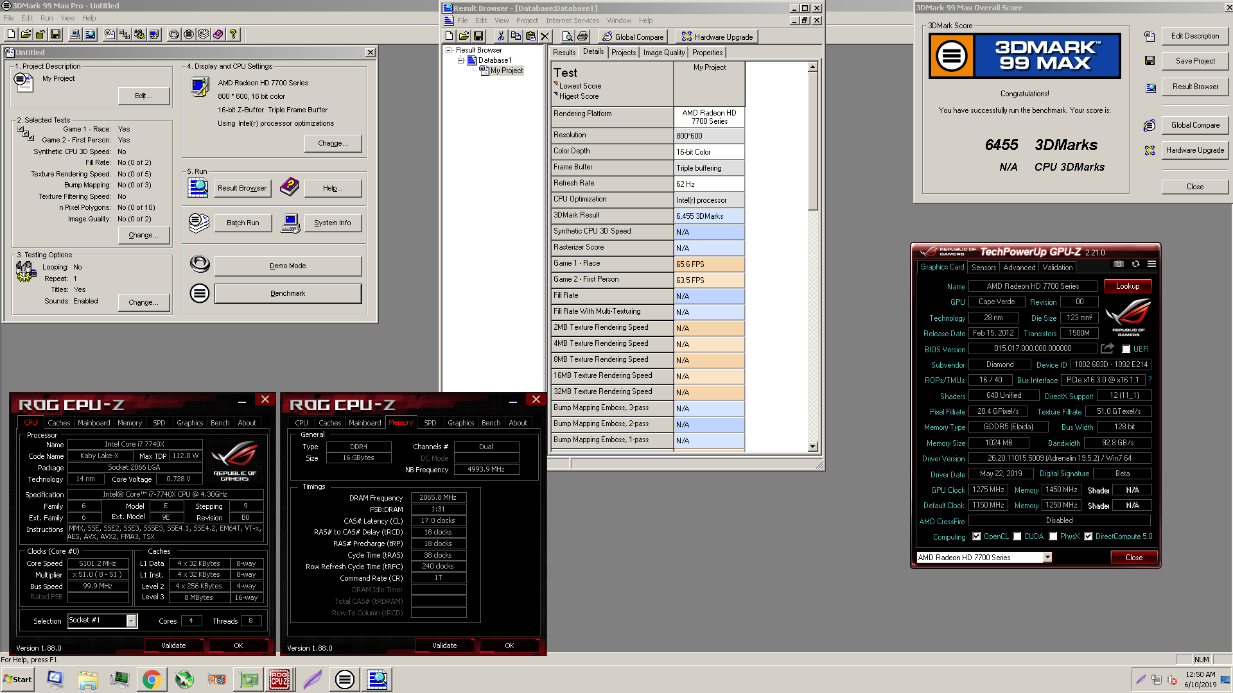Image resolution: width=1233 pixels, height=693 pixels.
Task: Take a GPU-Z screenshot with the camera icon
Action: 1118,264
